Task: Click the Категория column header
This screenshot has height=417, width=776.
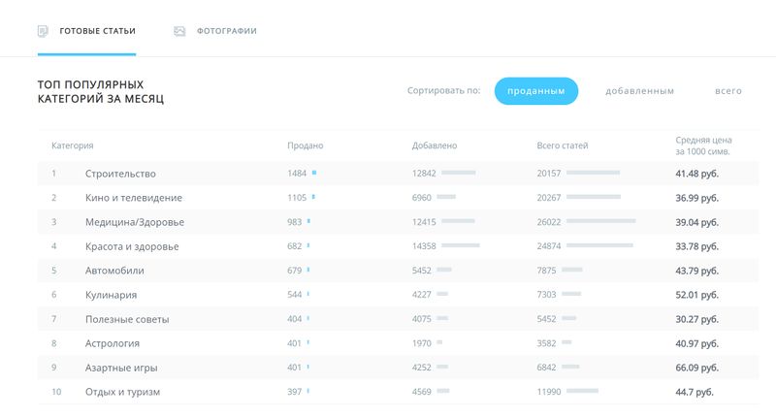Action: [x=72, y=145]
